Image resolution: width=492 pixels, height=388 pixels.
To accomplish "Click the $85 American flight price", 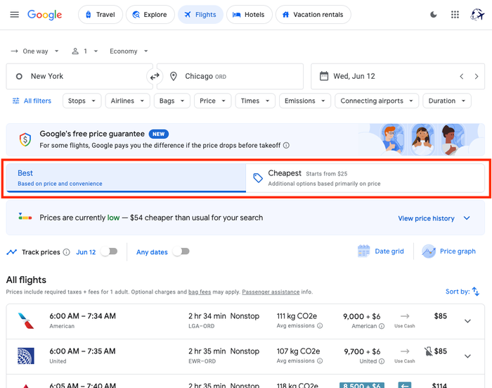I will coord(440,316).
